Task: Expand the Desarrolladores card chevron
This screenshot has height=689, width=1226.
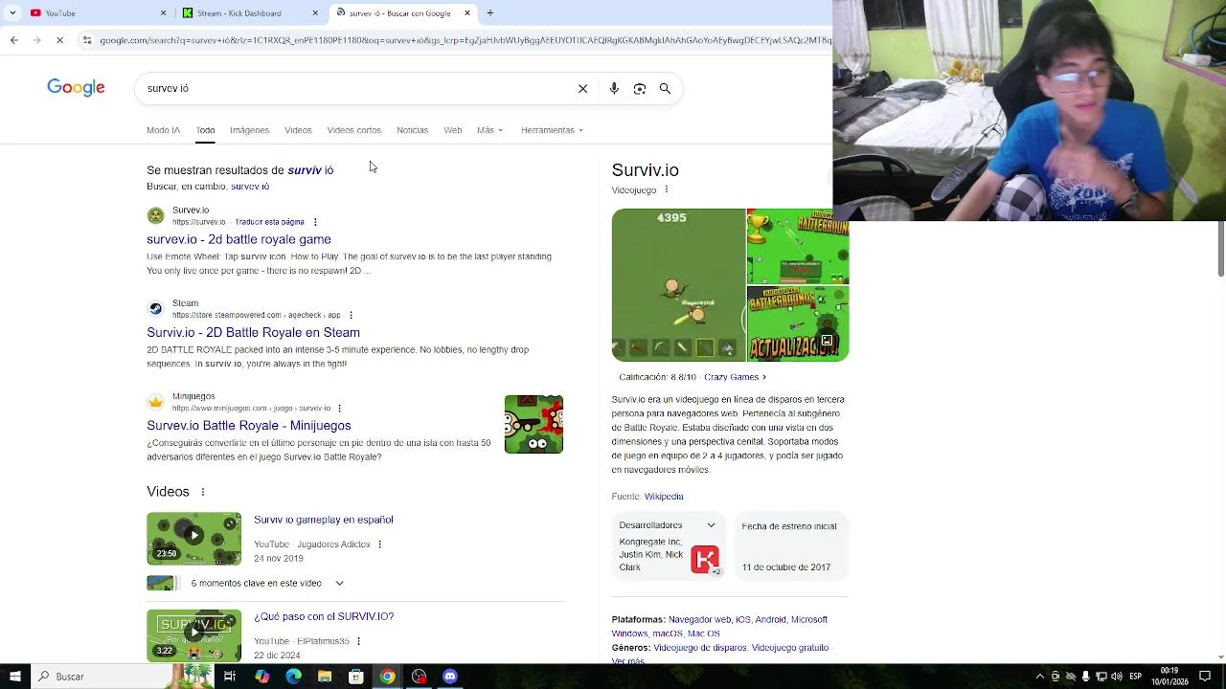Action: [x=711, y=525]
